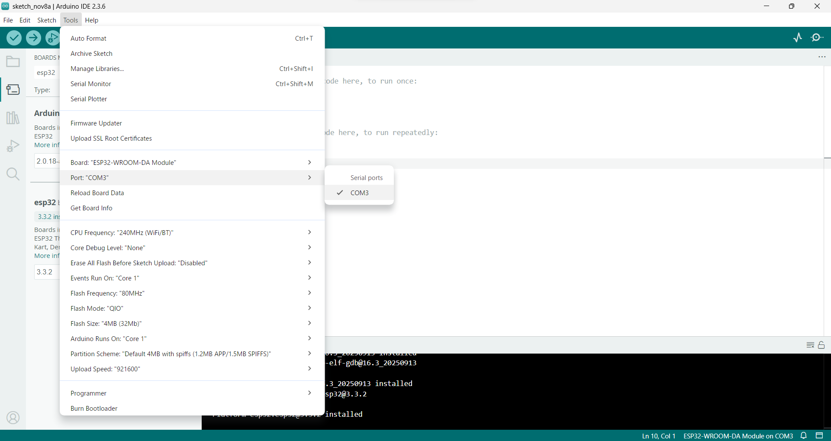Select the checked COM3 serial port

tap(359, 193)
